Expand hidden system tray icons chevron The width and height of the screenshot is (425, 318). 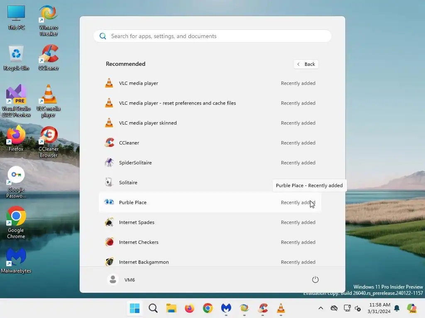[x=321, y=308]
